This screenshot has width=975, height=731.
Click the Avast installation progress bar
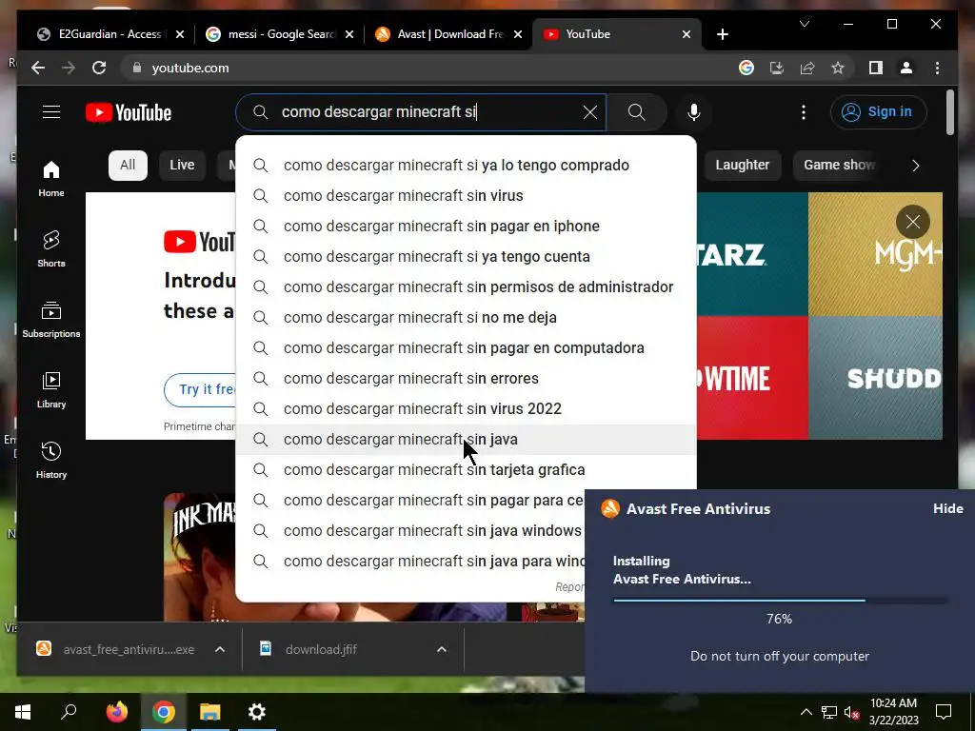click(780, 601)
